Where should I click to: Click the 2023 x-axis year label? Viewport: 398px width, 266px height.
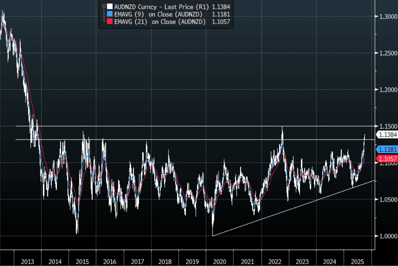coord(302,262)
